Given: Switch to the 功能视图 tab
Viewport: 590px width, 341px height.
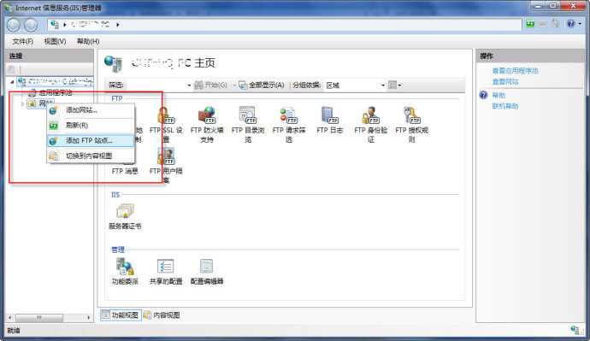Looking at the screenshot, I should (121, 315).
